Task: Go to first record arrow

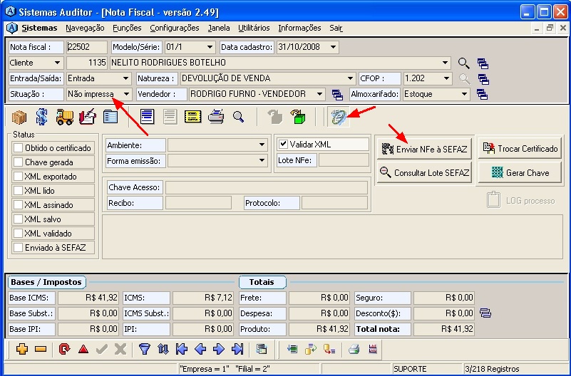Action: click(182, 349)
